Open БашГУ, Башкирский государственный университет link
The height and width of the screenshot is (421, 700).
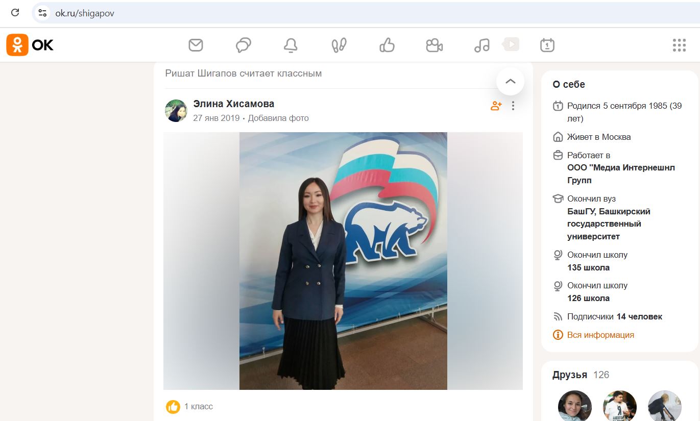pyautogui.click(x=609, y=224)
